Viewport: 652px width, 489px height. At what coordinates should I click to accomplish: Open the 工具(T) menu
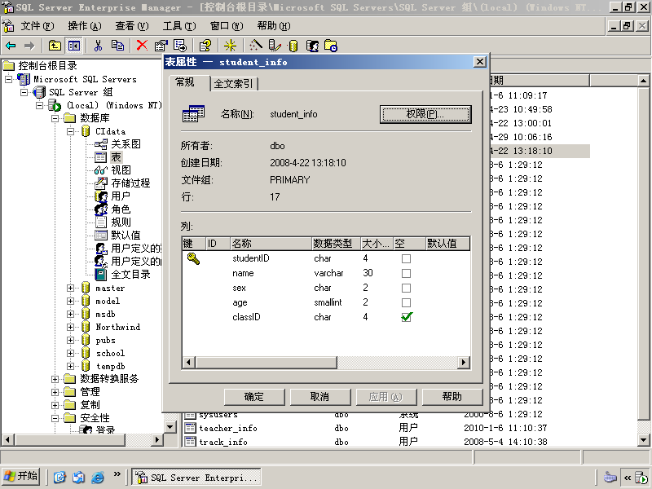point(179,26)
